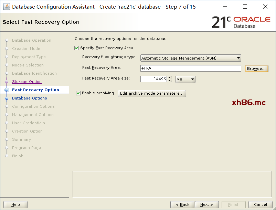Open Recovery files storage type dropdown
276x210 pixels.
[x=191, y=58]
